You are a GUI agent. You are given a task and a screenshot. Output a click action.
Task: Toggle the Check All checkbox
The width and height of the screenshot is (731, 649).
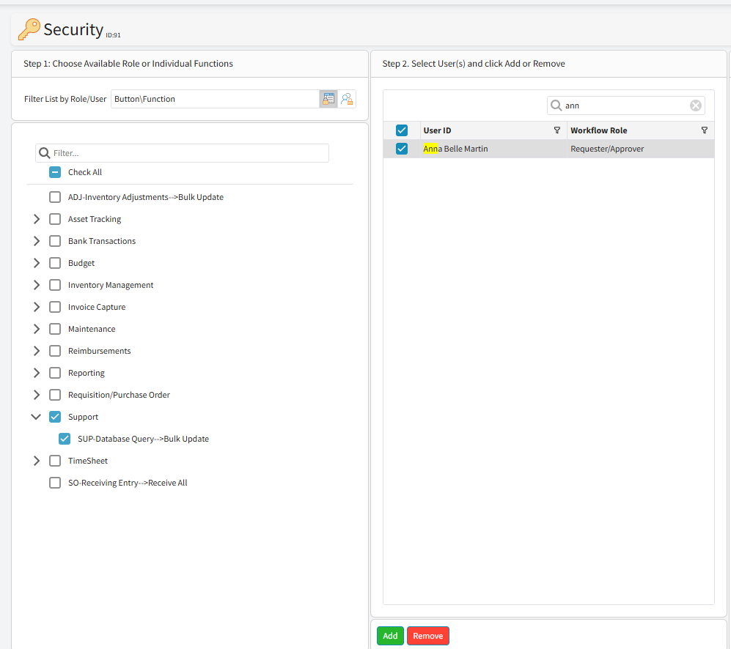(x=55, y=172)
